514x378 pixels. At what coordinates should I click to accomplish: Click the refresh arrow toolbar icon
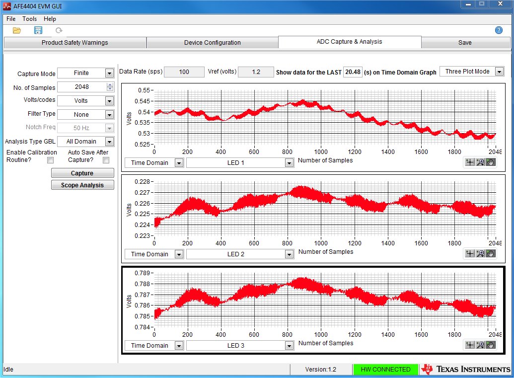tap(59, 30)
